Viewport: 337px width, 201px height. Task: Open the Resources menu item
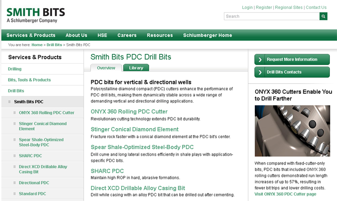pos(160,35)
